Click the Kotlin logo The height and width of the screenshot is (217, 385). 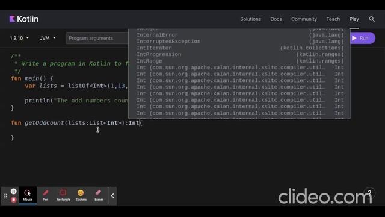(x=24, y=19)
